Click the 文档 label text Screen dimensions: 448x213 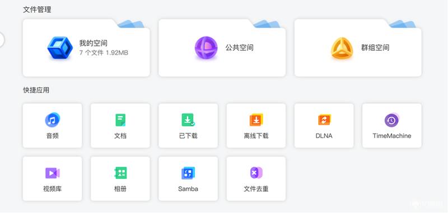tap(120, 136)
